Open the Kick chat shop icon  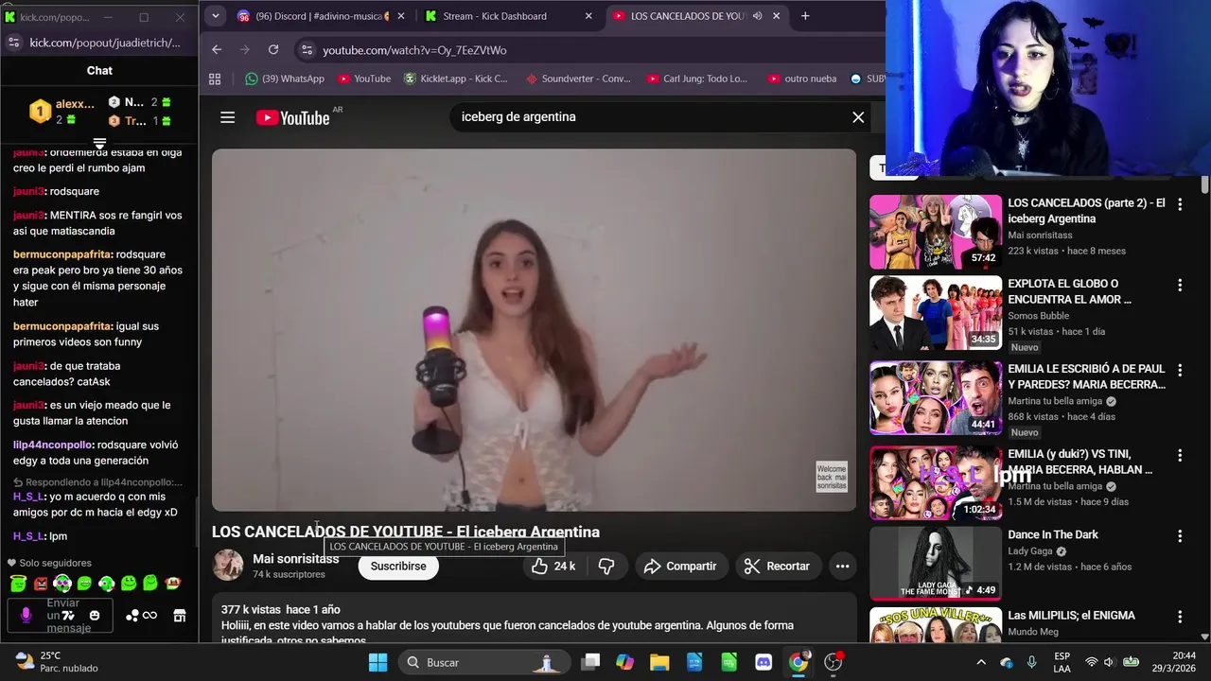(179, 615)
